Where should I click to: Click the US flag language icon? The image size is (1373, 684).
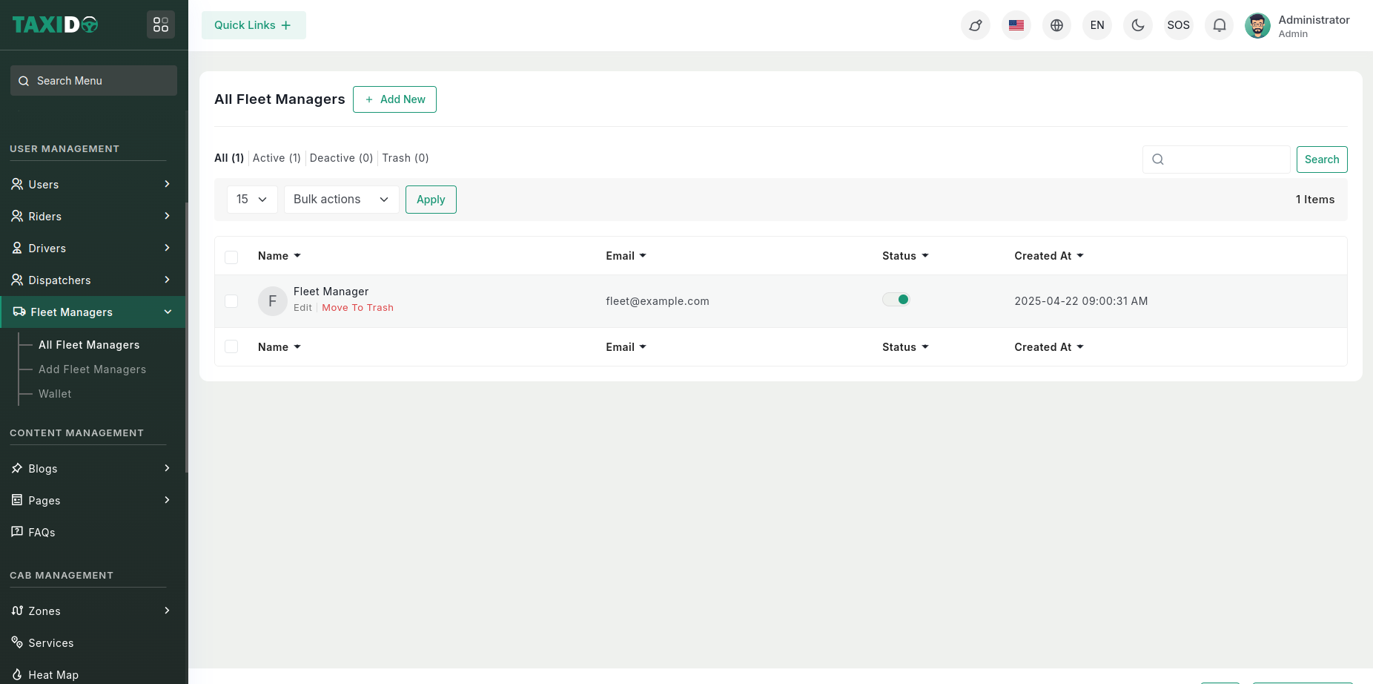click(x=1016, y=25)
